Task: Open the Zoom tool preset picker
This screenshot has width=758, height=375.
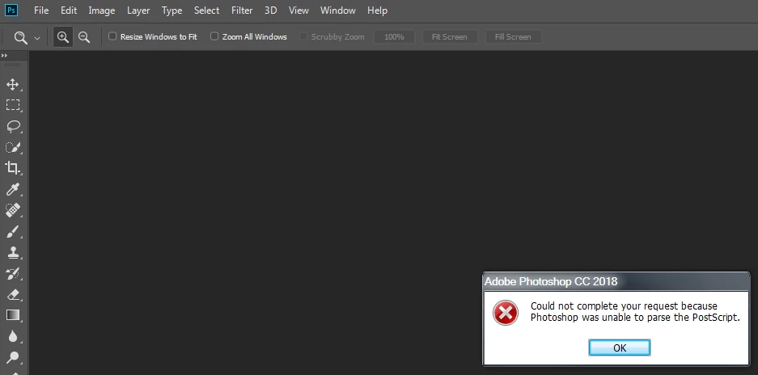Action: pos(37,38)
